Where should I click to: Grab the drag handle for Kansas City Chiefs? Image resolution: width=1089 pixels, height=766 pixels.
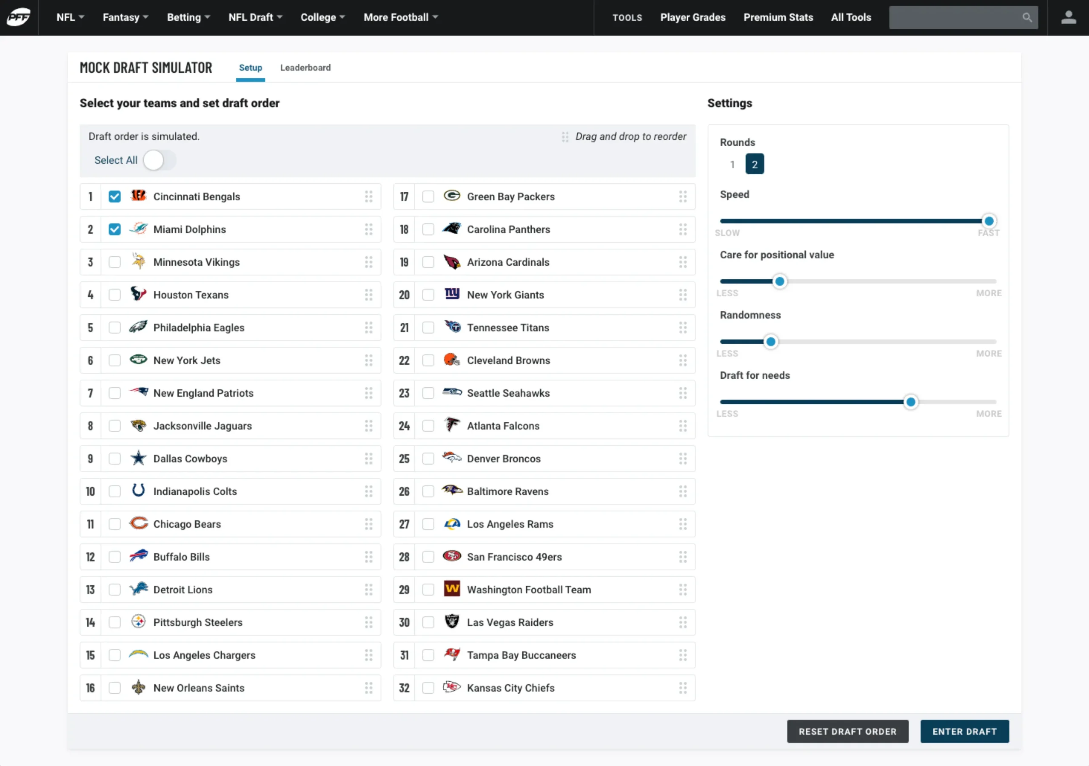(682, 688)
